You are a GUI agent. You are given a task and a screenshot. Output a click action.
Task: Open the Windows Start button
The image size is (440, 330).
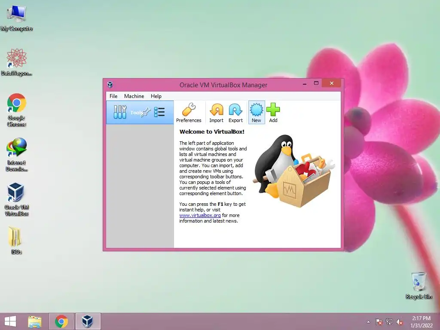click(10, 321)
